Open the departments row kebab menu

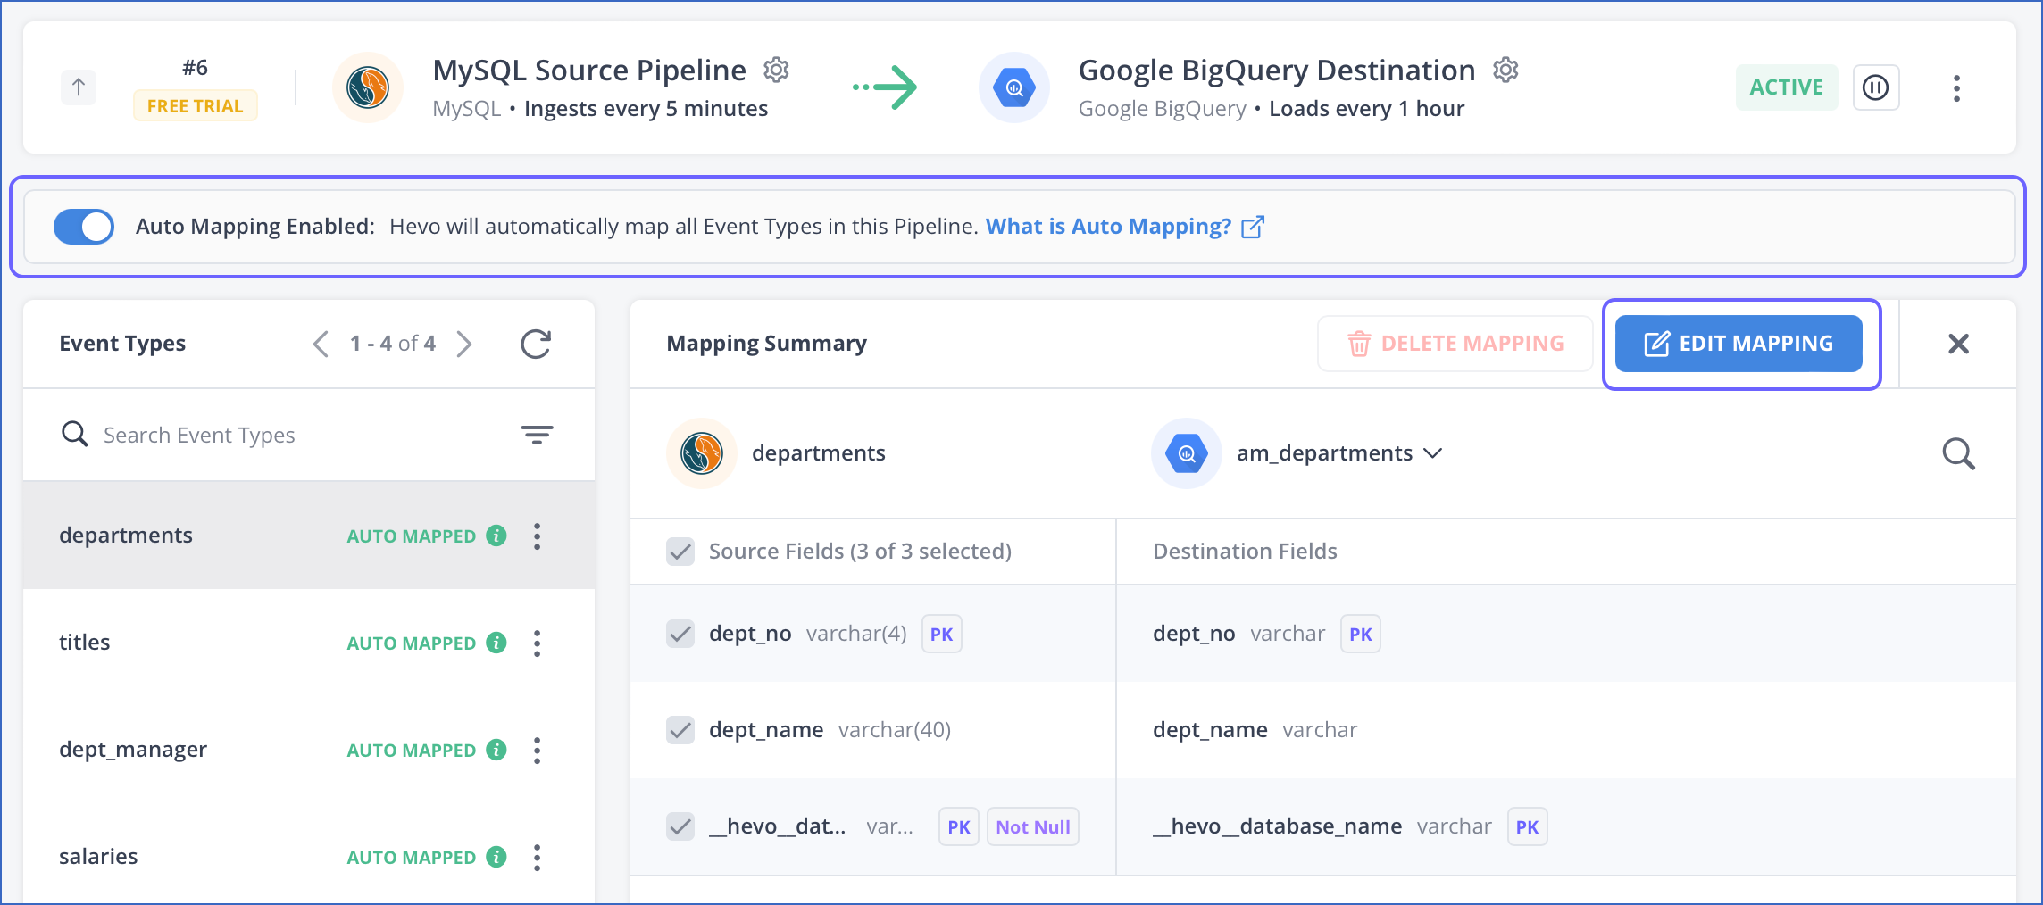(x=537, y=536)
